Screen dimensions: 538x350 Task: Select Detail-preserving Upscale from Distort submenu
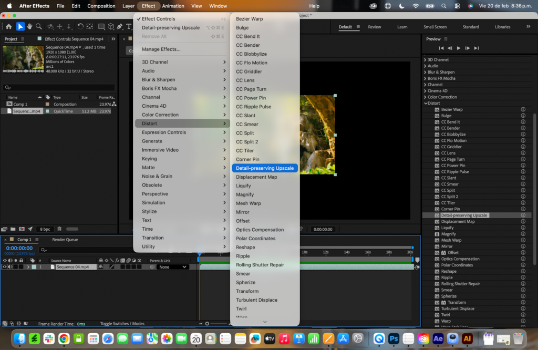[x=265, y=168]
